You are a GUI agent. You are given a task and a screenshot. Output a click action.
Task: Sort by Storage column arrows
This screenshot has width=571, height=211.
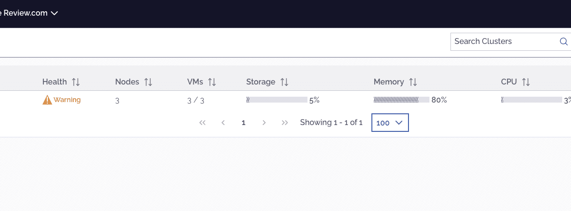point(285,82)
